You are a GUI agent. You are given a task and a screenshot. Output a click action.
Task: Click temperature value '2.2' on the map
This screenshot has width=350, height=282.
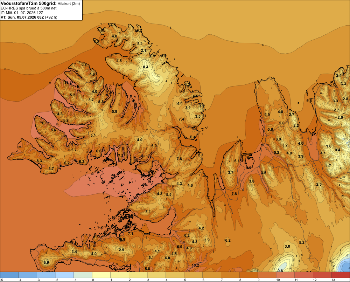click(296, 125)
